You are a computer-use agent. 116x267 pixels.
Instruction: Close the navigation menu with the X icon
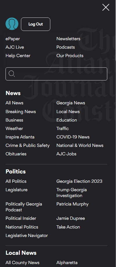(x=106, y=8)
